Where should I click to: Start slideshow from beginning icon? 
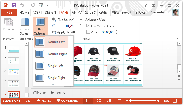tap(41, 5)
